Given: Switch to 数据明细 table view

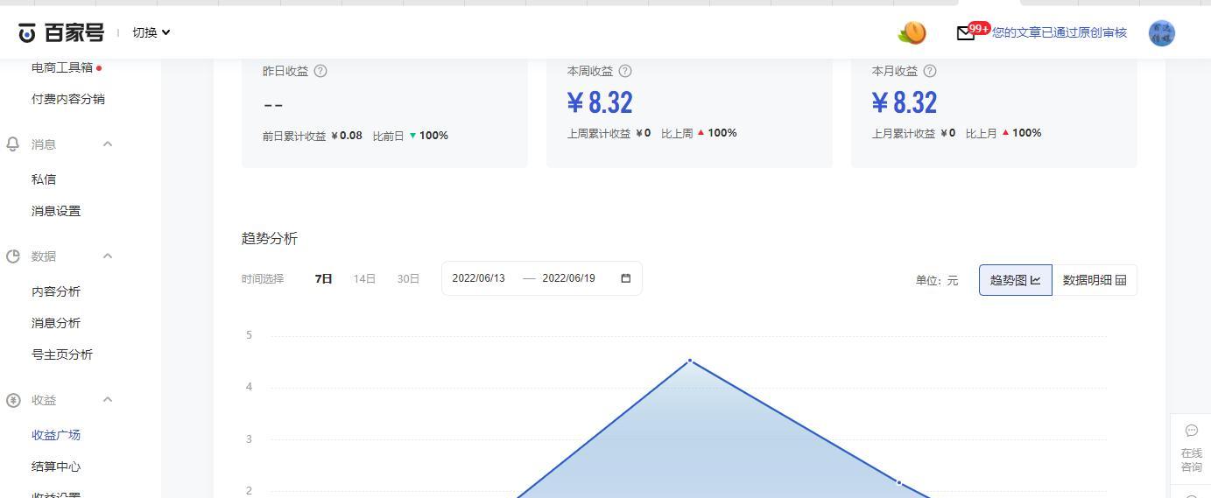Looking at the screenshot, I should coord(1095,280).
